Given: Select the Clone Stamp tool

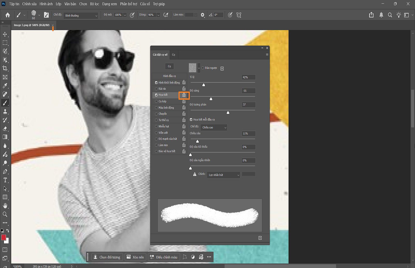Looking at the screenshot, I should click(x=5, y=111).
